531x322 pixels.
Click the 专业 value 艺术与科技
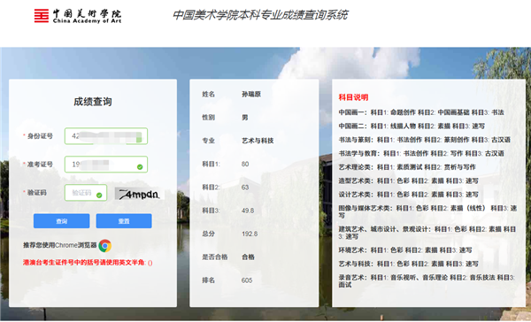tap(258, 141)
